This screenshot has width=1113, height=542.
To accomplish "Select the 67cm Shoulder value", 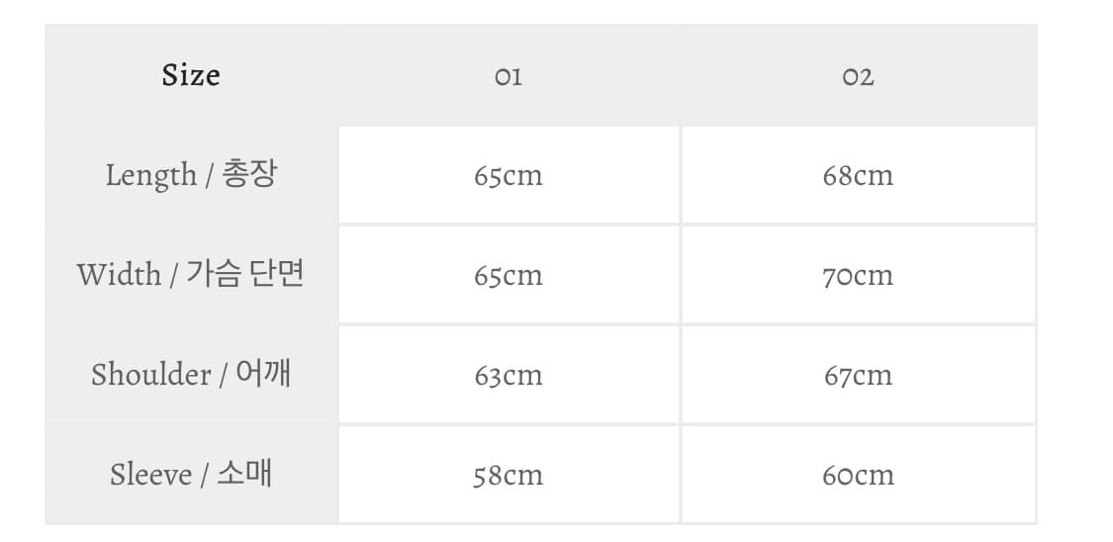I will click(858, 376).
